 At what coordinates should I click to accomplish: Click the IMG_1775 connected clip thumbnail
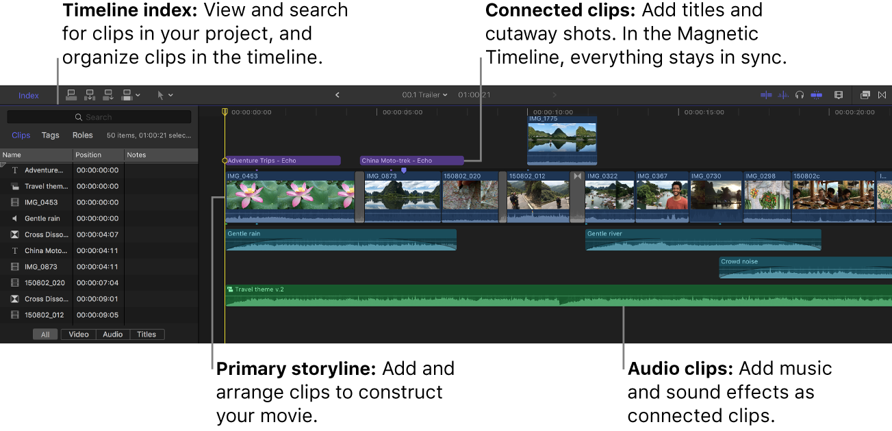(x=561, y=140)
